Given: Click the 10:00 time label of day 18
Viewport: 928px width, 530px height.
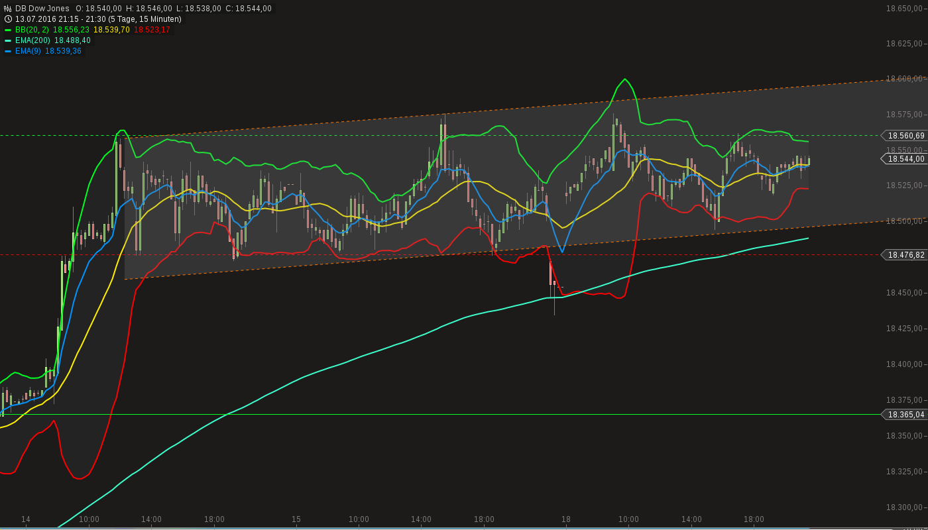Looking at the screenshot, I should point(628,519).
